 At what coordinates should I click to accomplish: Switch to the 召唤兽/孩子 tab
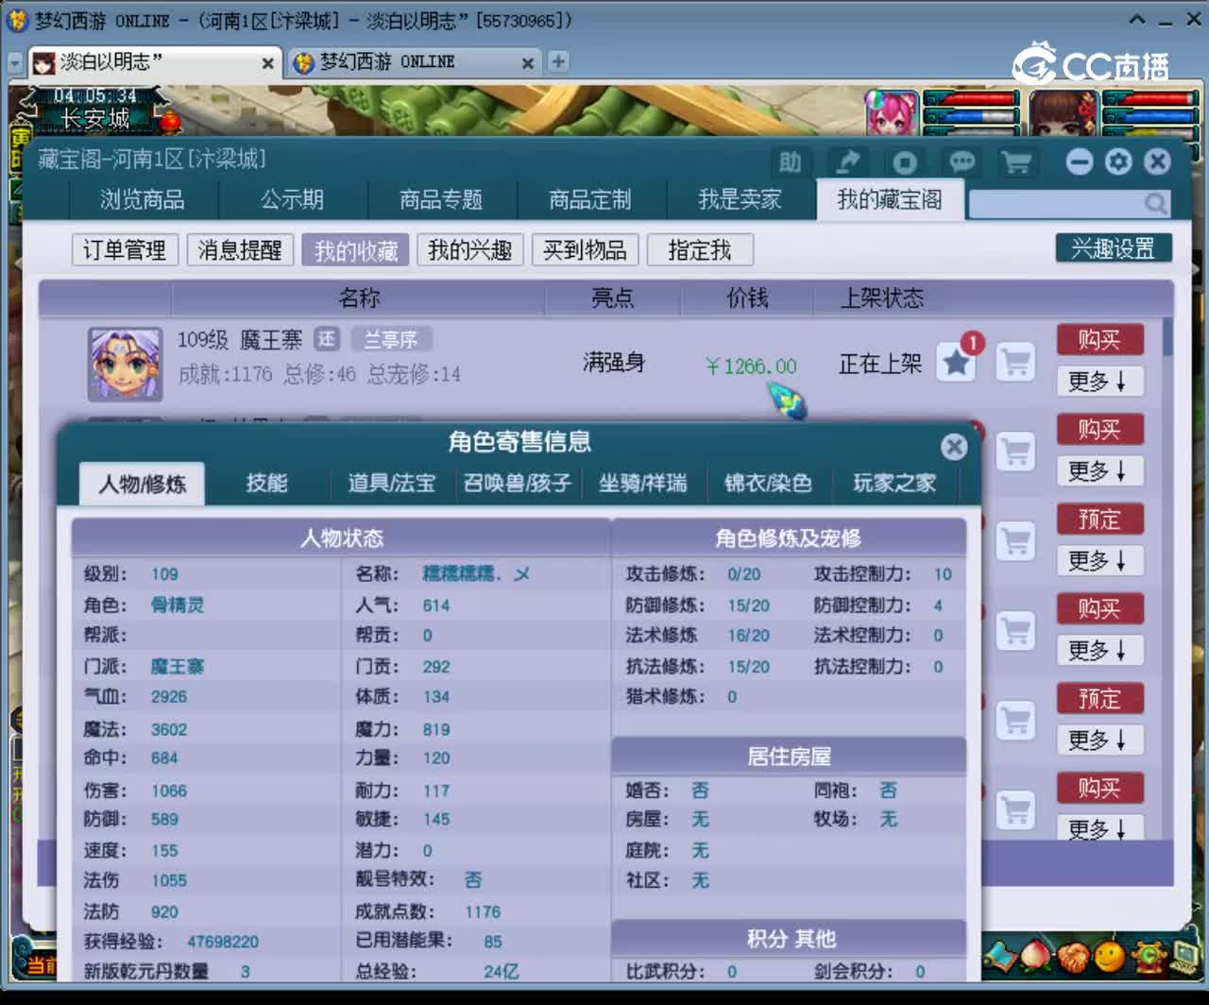pos(518,483)
